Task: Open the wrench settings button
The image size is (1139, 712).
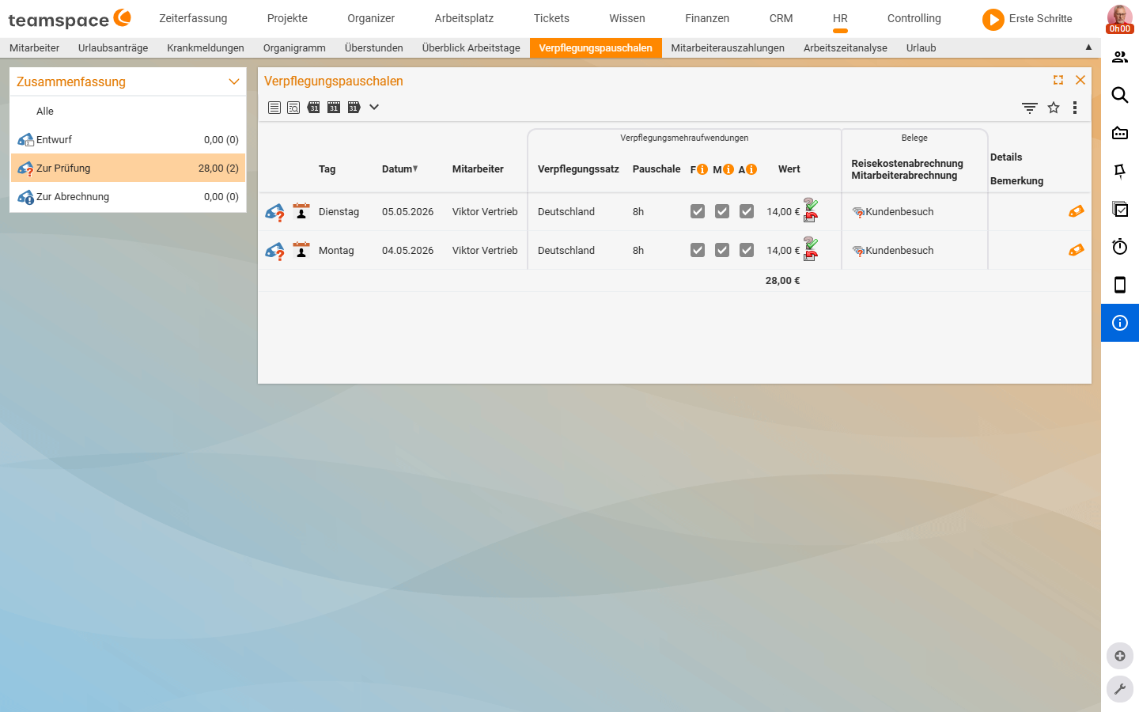Action: 1120,689
